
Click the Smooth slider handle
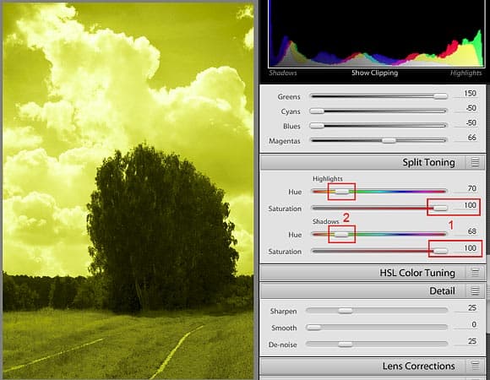314,328
